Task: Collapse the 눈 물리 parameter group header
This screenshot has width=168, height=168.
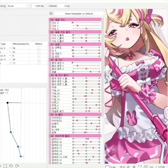Action: pyautogui.click(x=75, y=115)
